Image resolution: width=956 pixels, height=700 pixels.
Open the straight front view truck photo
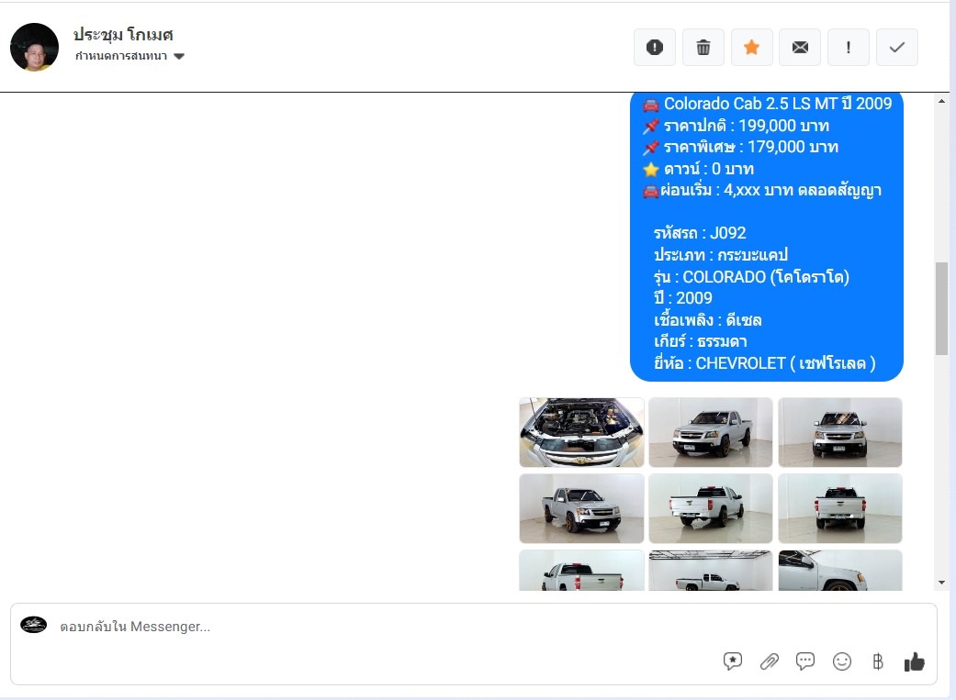tap(840, 432)
